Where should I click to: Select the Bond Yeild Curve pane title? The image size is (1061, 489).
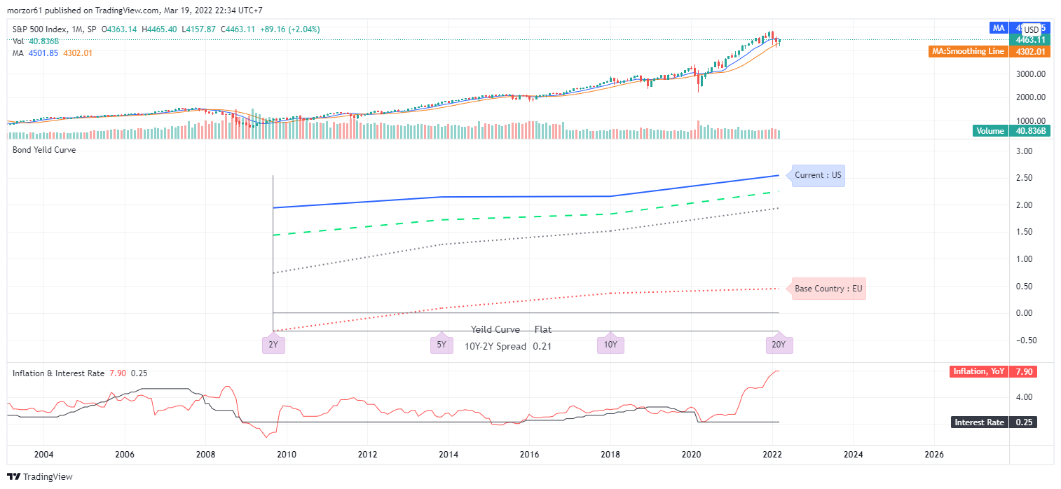(x=44, y=149)
